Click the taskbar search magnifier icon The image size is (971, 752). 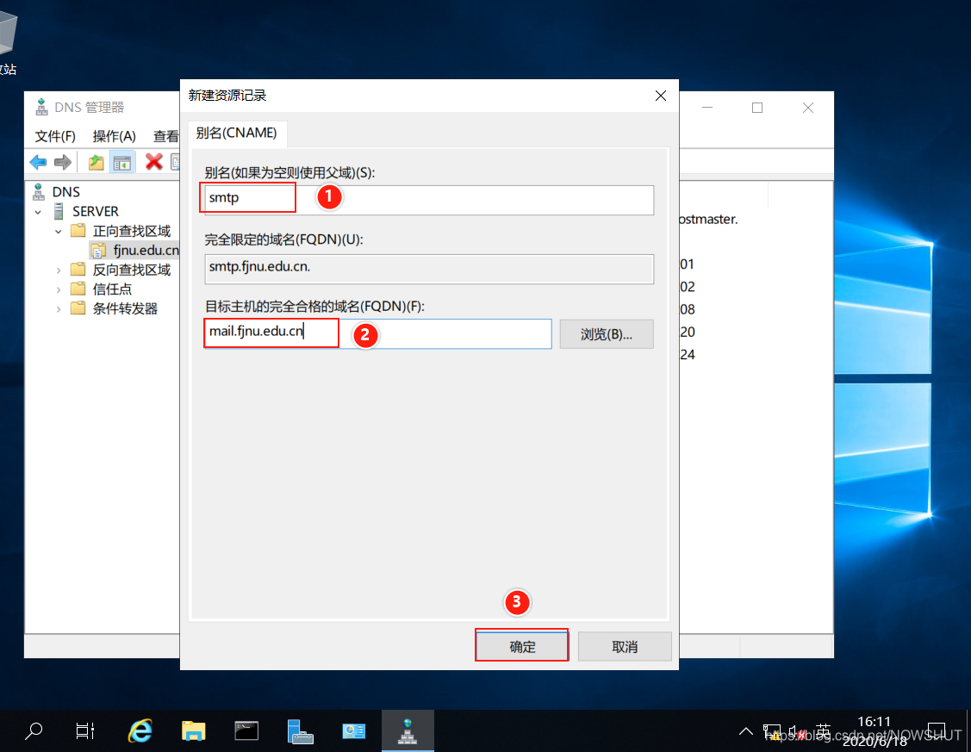34,731
